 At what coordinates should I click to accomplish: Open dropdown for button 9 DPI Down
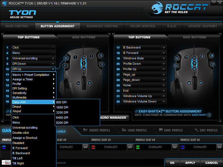point(53,64)
